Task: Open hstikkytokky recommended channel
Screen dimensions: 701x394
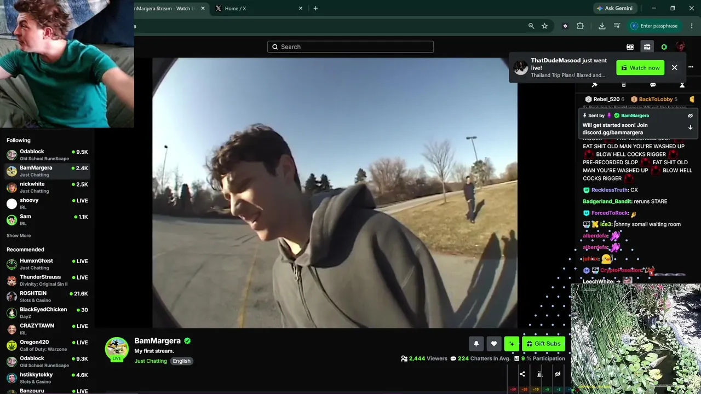Action: pyautogui.click(x=47, y=378)
